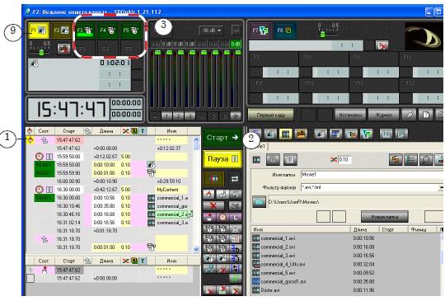
Task: Select the teal titles file page icon
Action: [x=366, y=134]
